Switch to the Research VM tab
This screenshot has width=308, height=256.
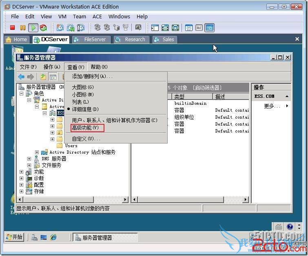coord(132,40)
